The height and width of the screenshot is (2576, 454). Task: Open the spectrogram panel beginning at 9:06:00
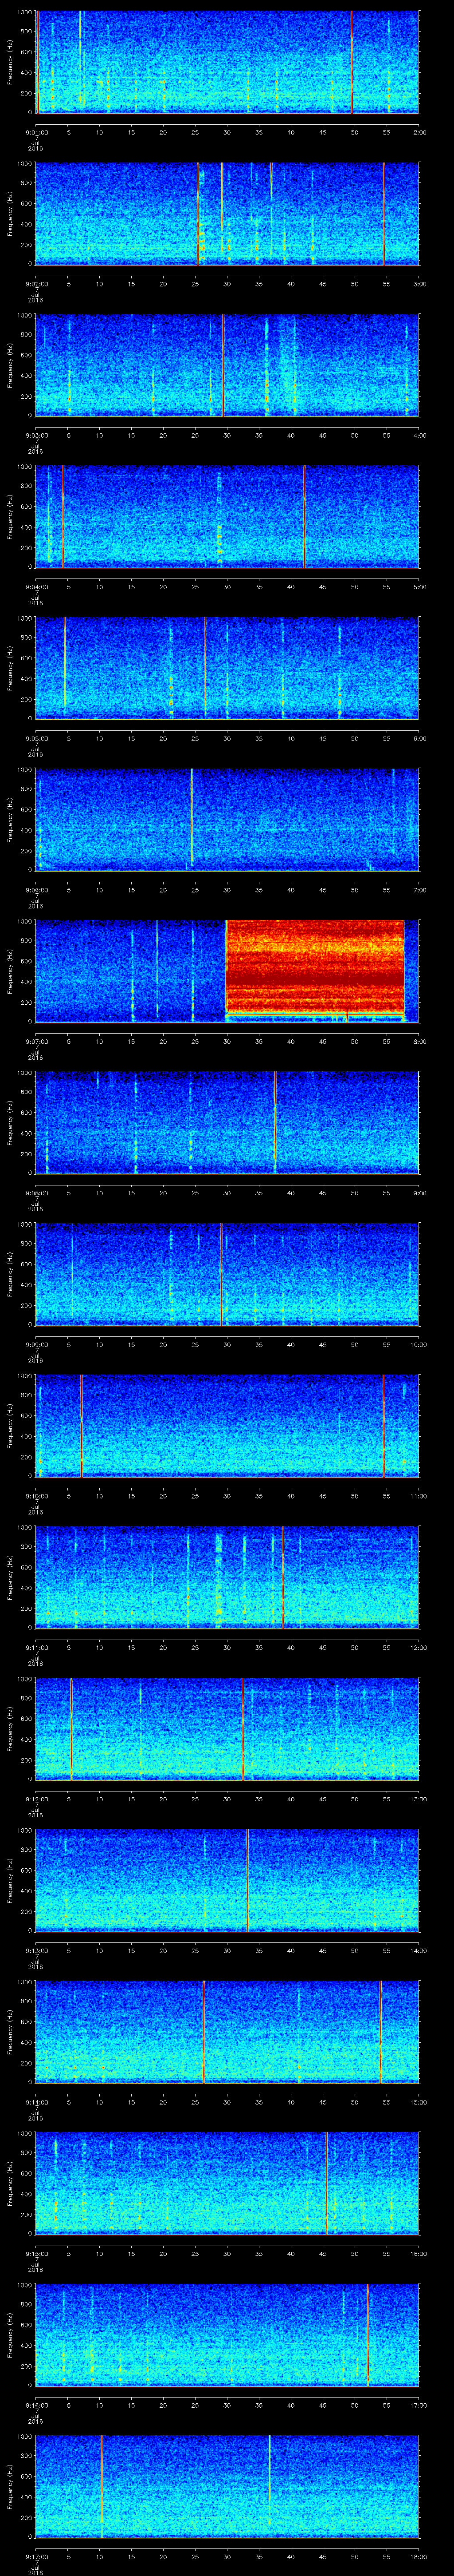(x=227, y=820)
